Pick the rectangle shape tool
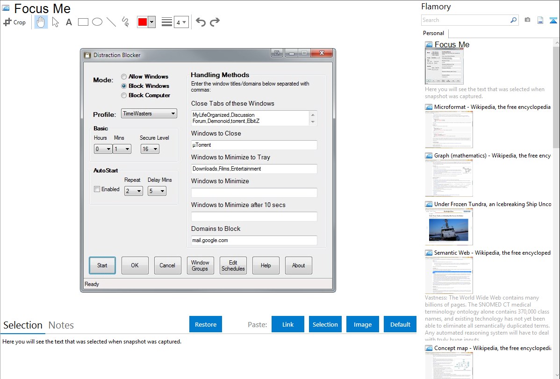 tap(83, 22)
